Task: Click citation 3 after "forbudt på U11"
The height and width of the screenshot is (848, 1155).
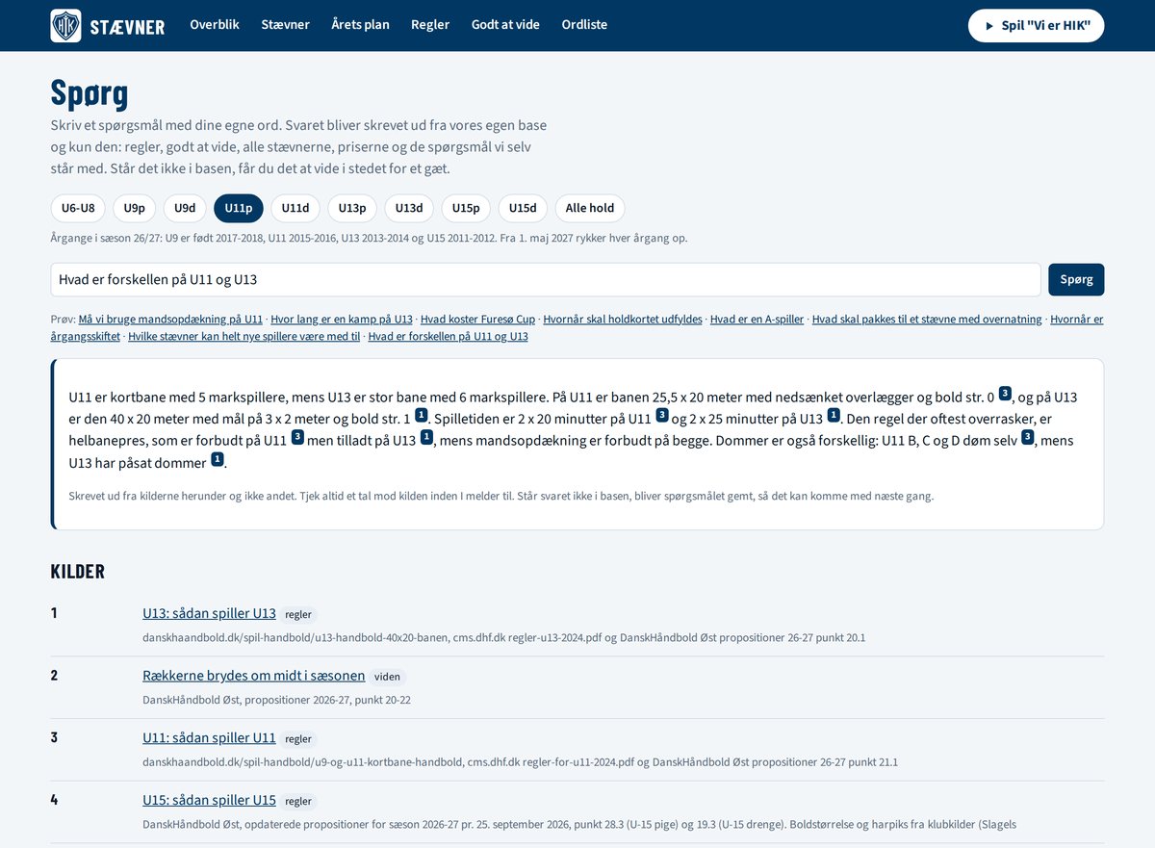Action: tap(297, 437)
